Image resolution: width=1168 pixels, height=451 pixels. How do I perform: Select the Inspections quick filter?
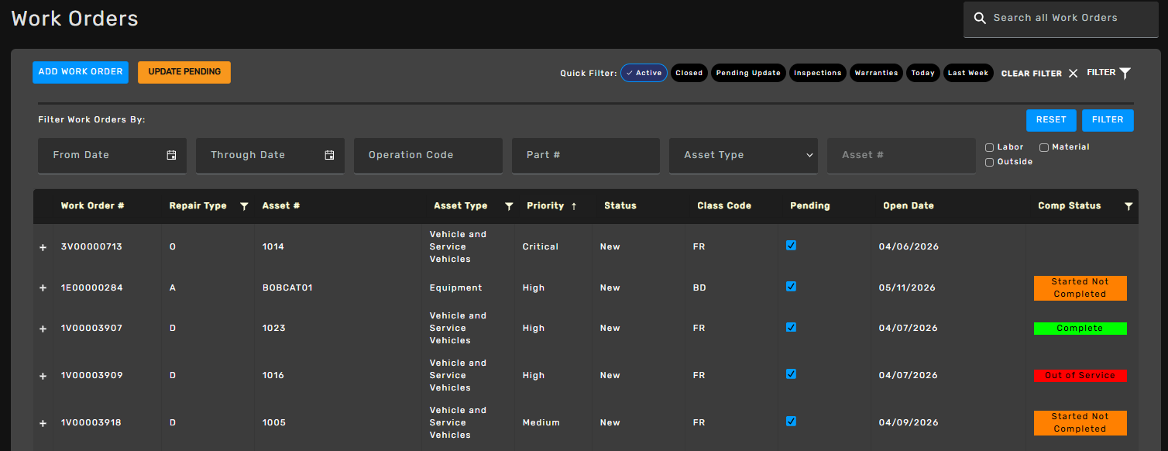(x=818, y=73)
